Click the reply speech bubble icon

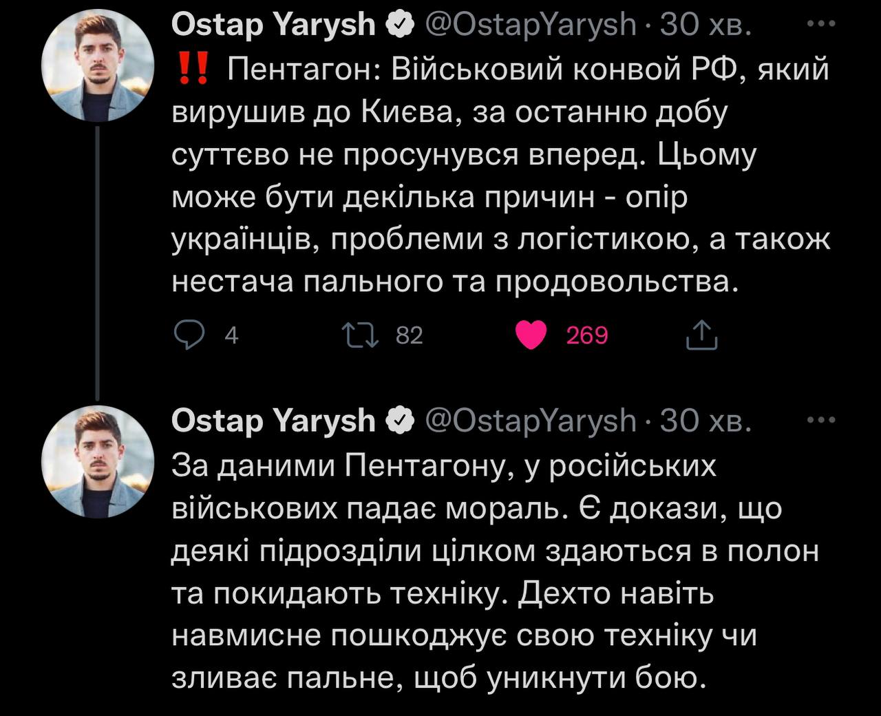click(188, 335)
